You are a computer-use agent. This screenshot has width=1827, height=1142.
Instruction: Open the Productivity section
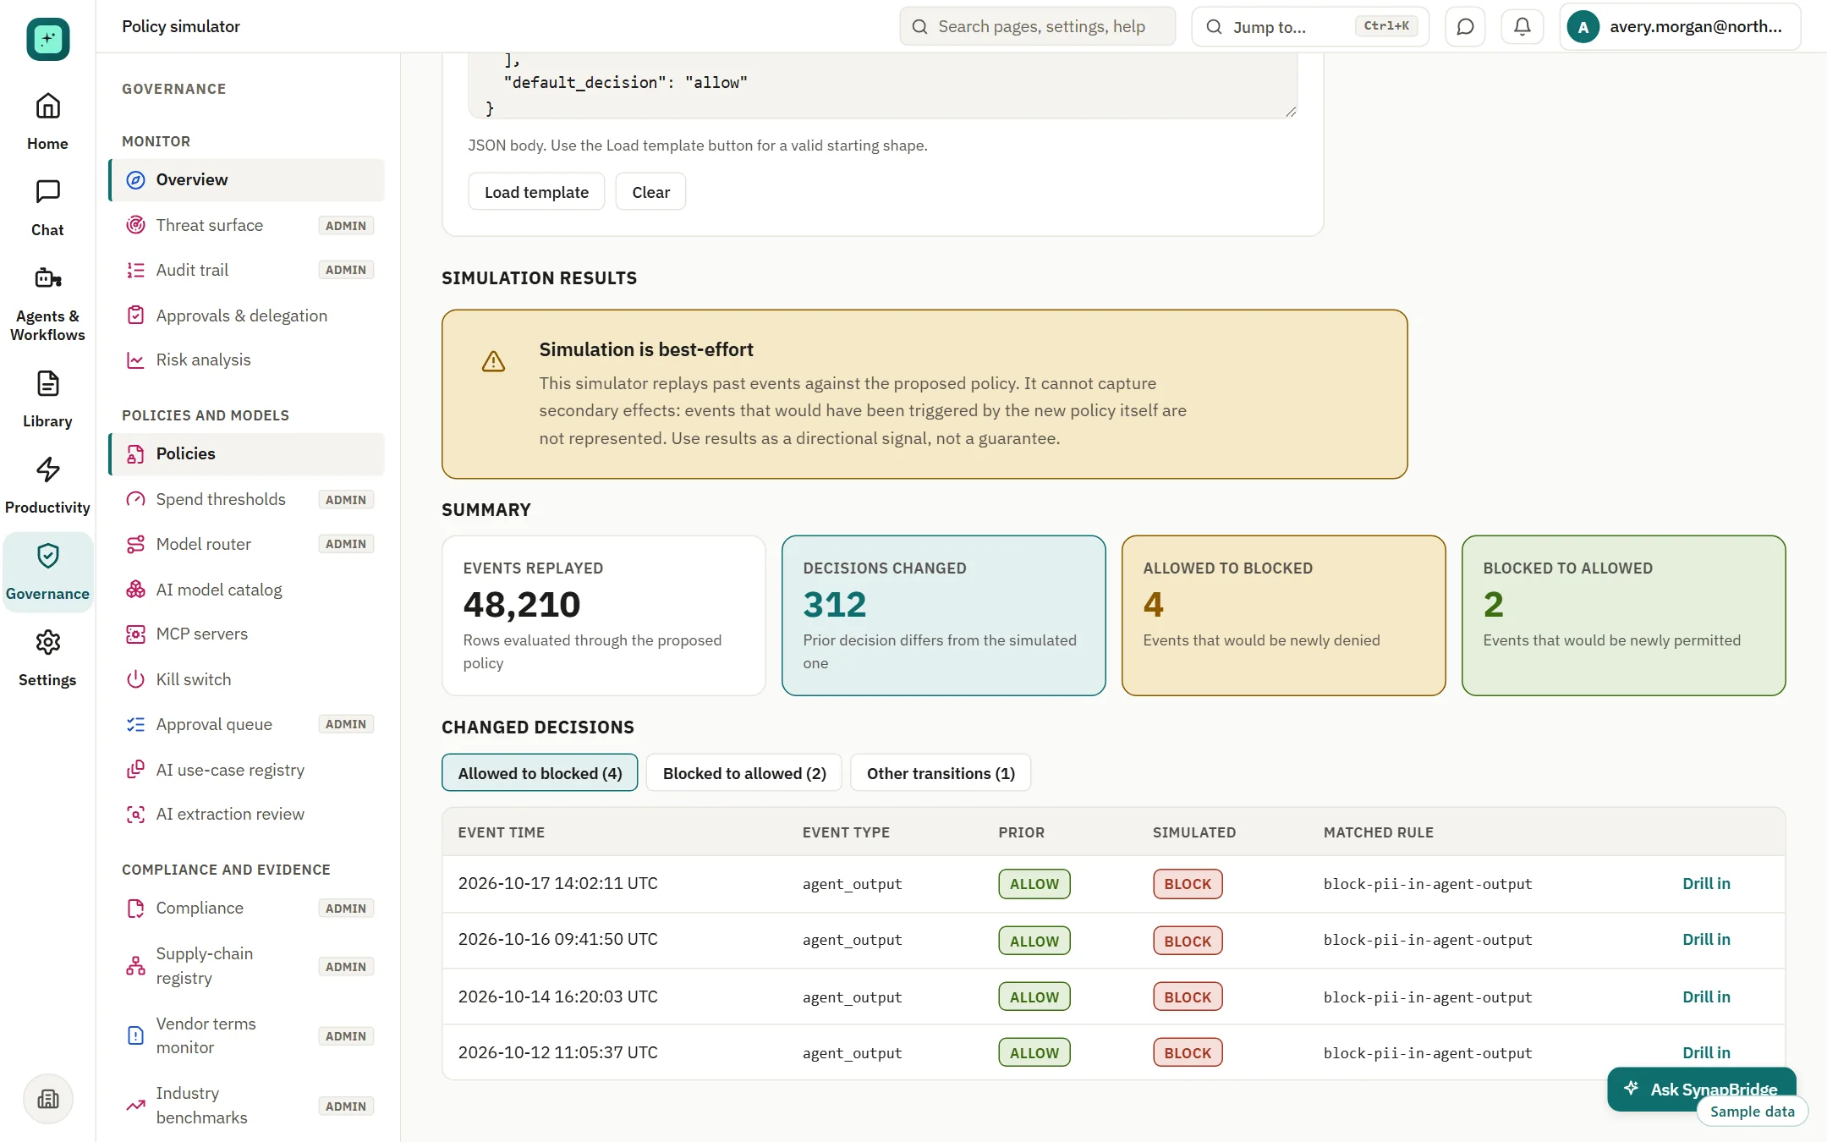(x=47, y=486)
